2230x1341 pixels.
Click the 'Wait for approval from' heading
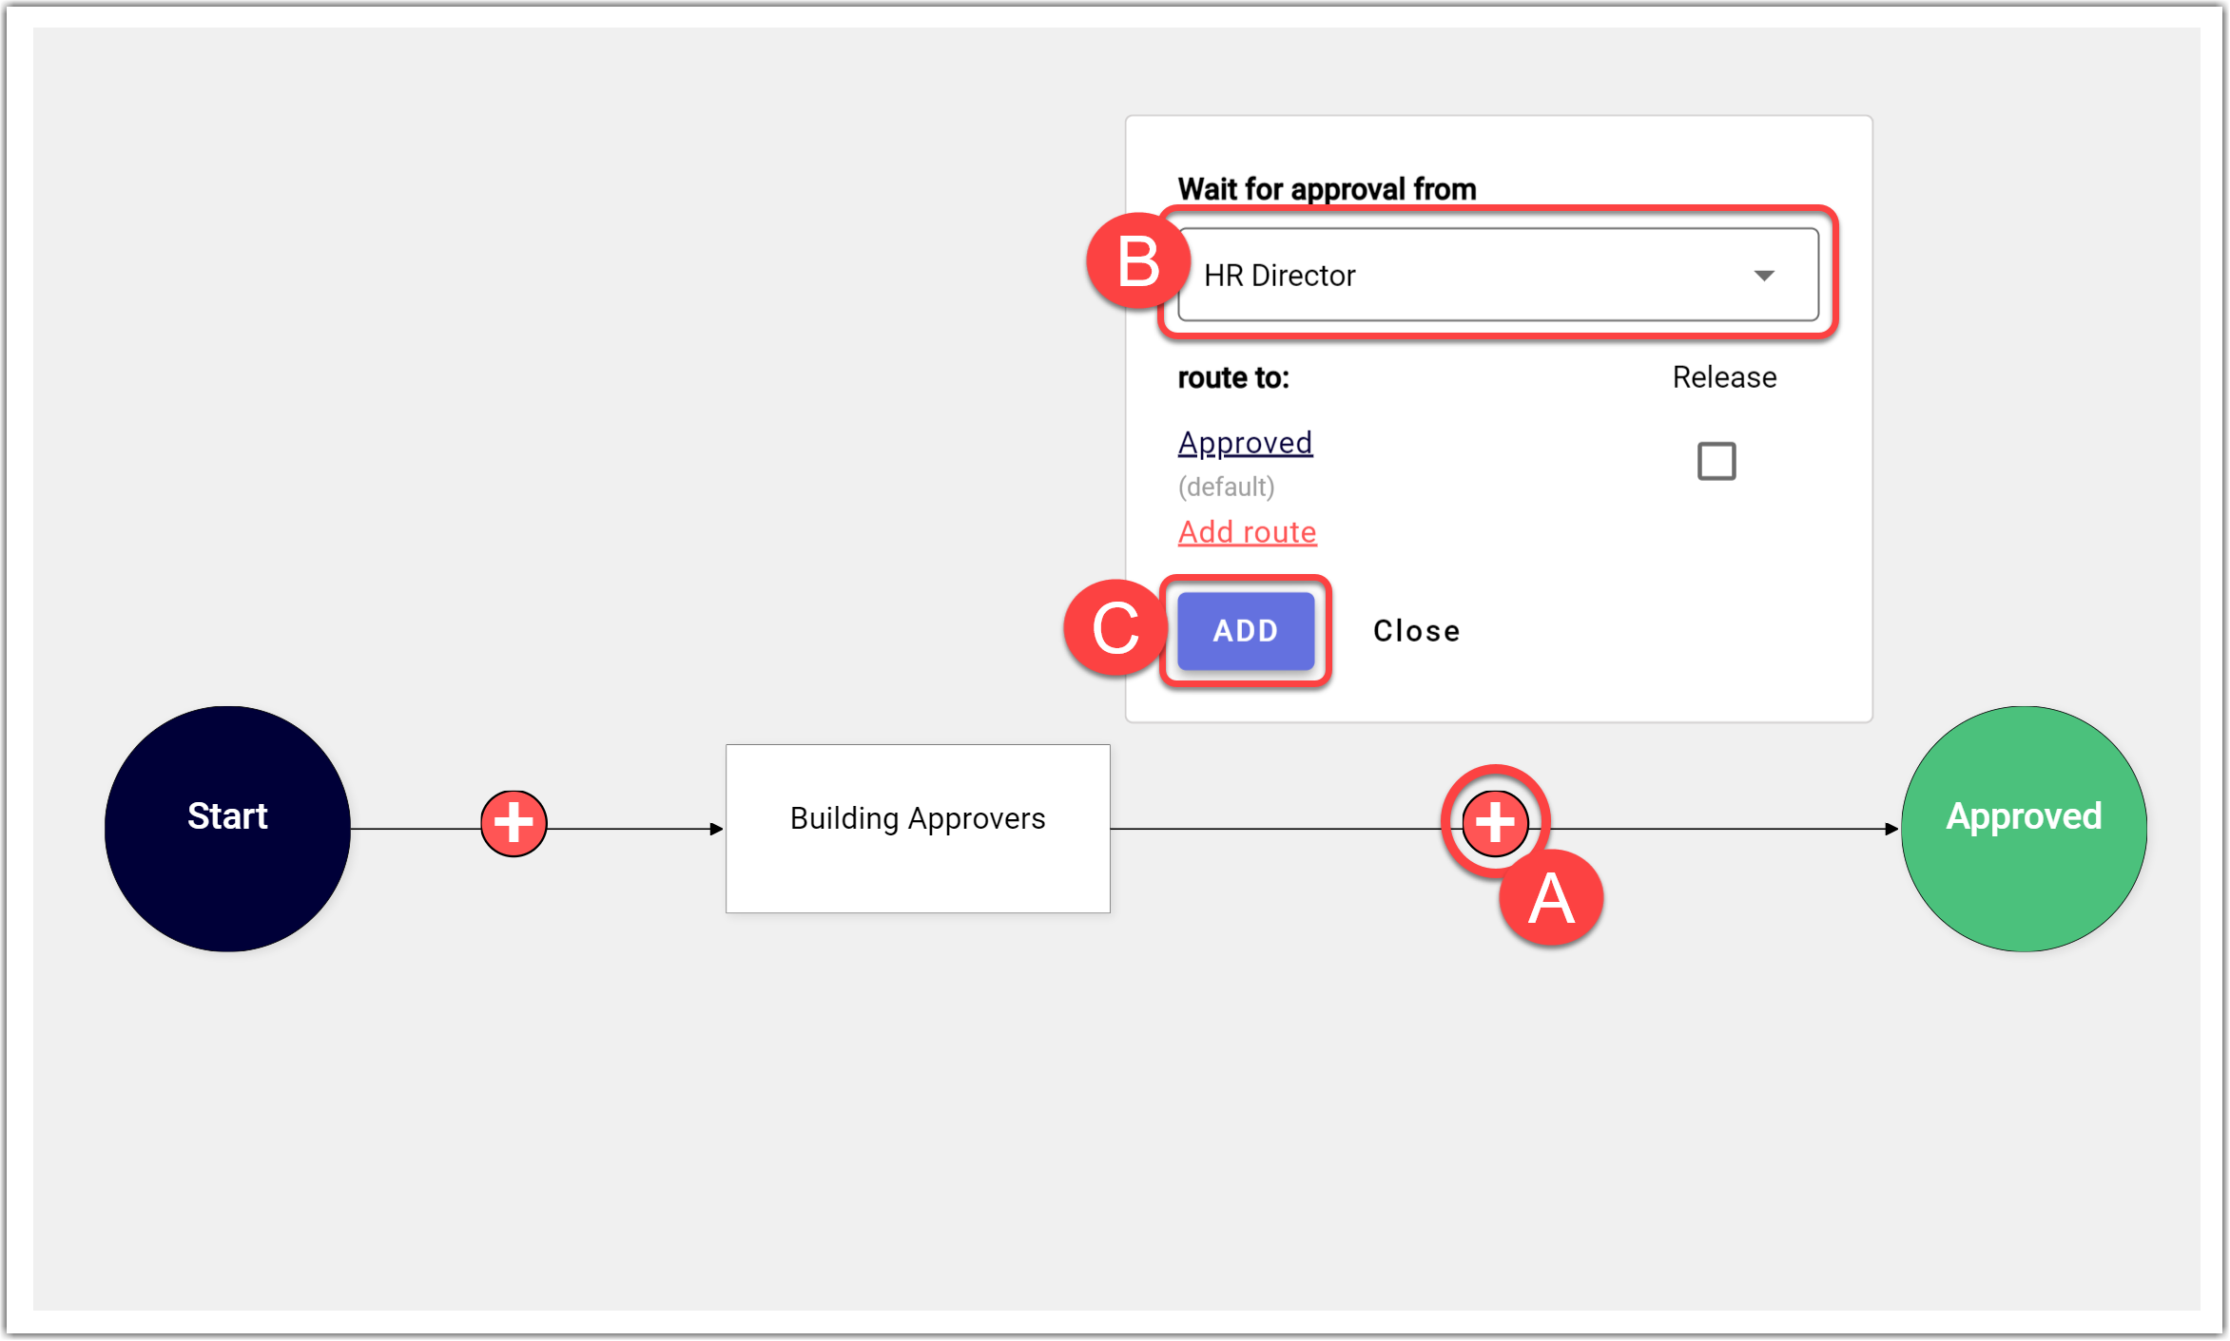[1327, 189]
